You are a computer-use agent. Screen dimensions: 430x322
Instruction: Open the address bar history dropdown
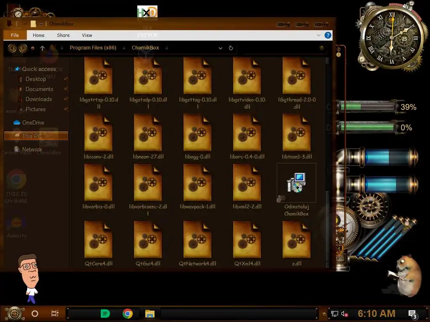point(220,48)
